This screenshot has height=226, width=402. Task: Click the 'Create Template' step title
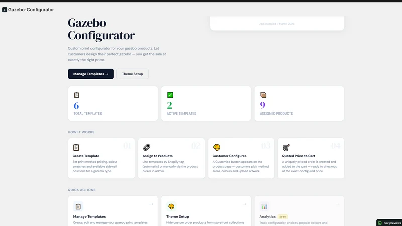(86, 156)
